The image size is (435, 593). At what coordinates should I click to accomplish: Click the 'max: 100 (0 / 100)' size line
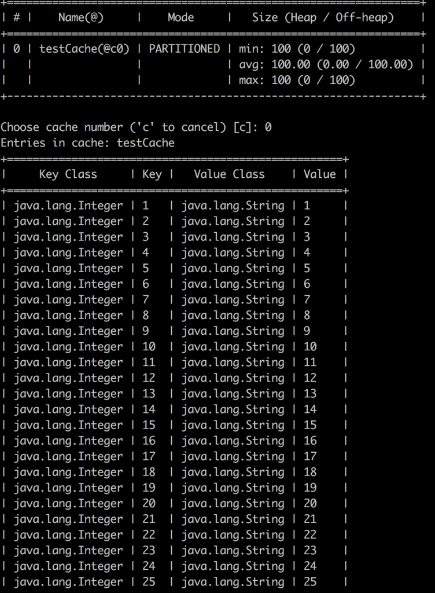(x=297, y=80)
